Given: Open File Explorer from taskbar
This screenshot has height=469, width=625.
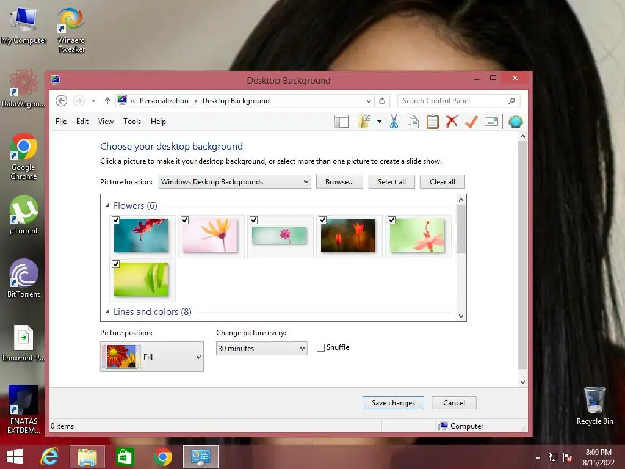Looking at the screenshot, I should 87,457.
